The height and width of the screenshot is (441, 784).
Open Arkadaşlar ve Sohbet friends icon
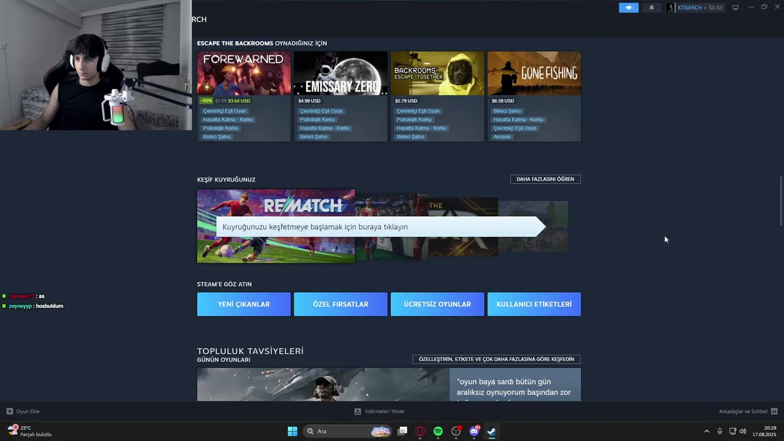[774, 411]
